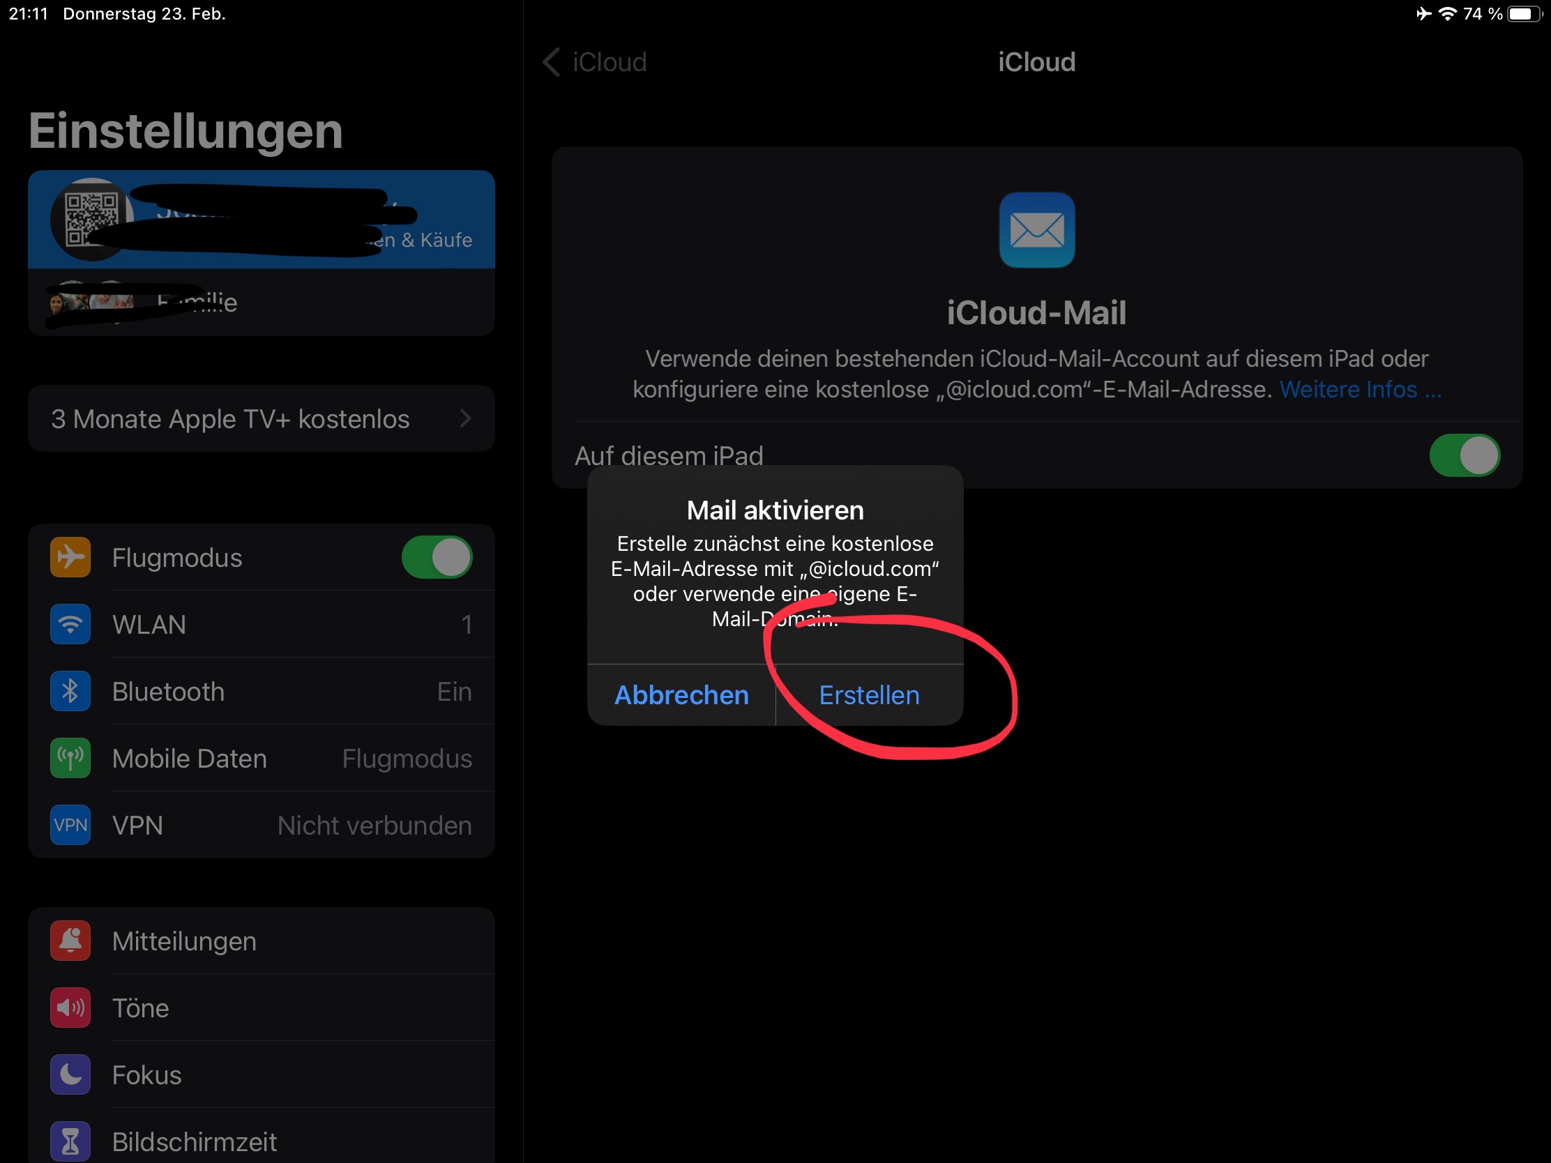The width and height of the screenshot is (1551, 1163).
Task: Open the Weitere Infos link
Action: click(x=1361, y=389)
